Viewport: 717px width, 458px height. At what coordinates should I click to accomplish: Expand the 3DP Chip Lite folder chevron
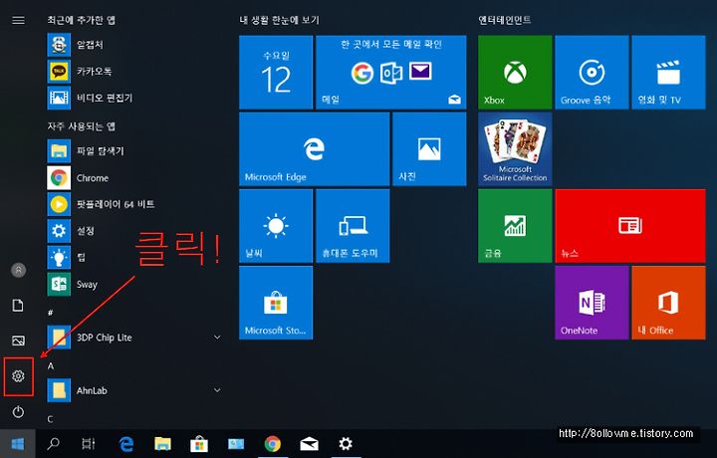coord(217,338)
